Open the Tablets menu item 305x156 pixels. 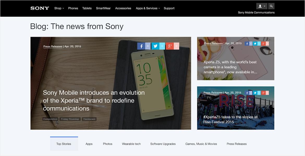point(87,8)
